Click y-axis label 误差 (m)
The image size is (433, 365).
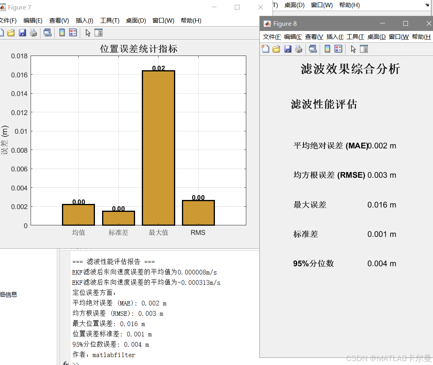(x=5, y=140)
